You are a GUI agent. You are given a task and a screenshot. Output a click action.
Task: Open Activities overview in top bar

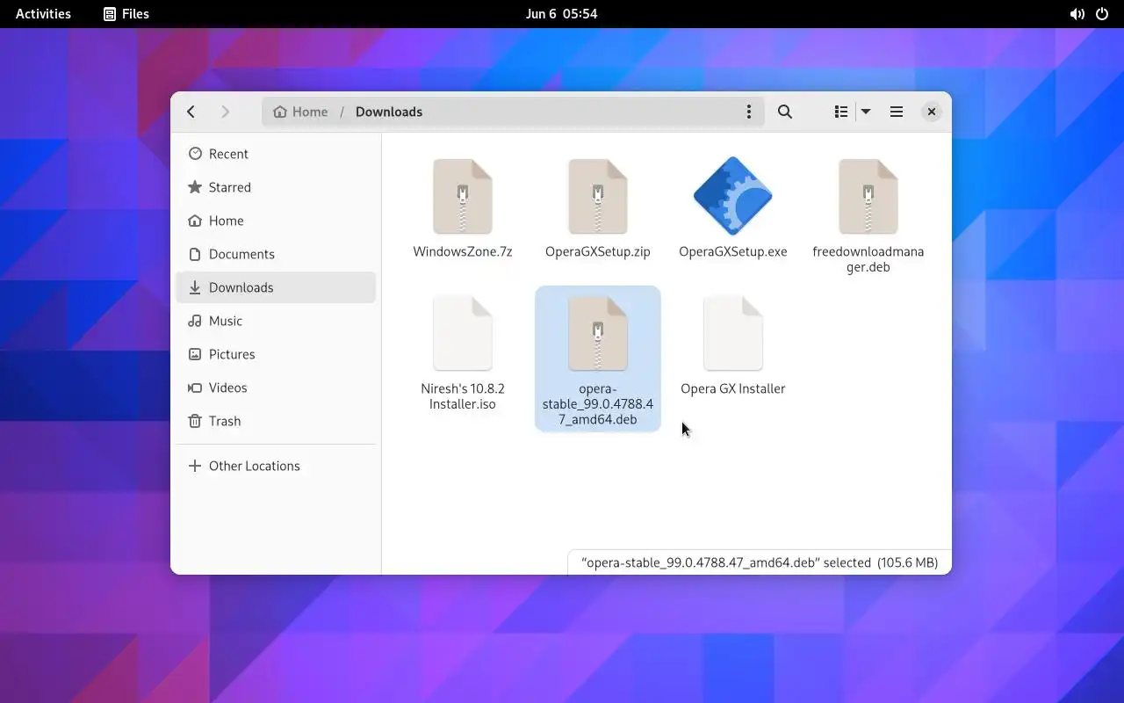(x=43, y=14)
